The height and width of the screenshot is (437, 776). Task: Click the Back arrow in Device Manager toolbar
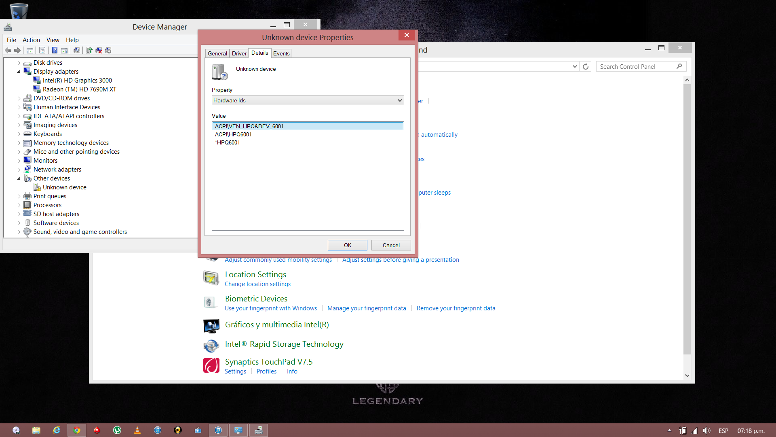[8, 50]
